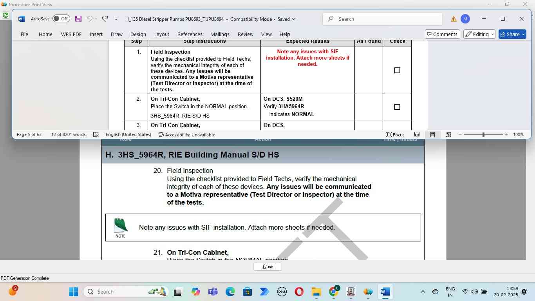535x301 pixels.
Task: Click the zoom in plus button
Action: (x=506, y=134)
